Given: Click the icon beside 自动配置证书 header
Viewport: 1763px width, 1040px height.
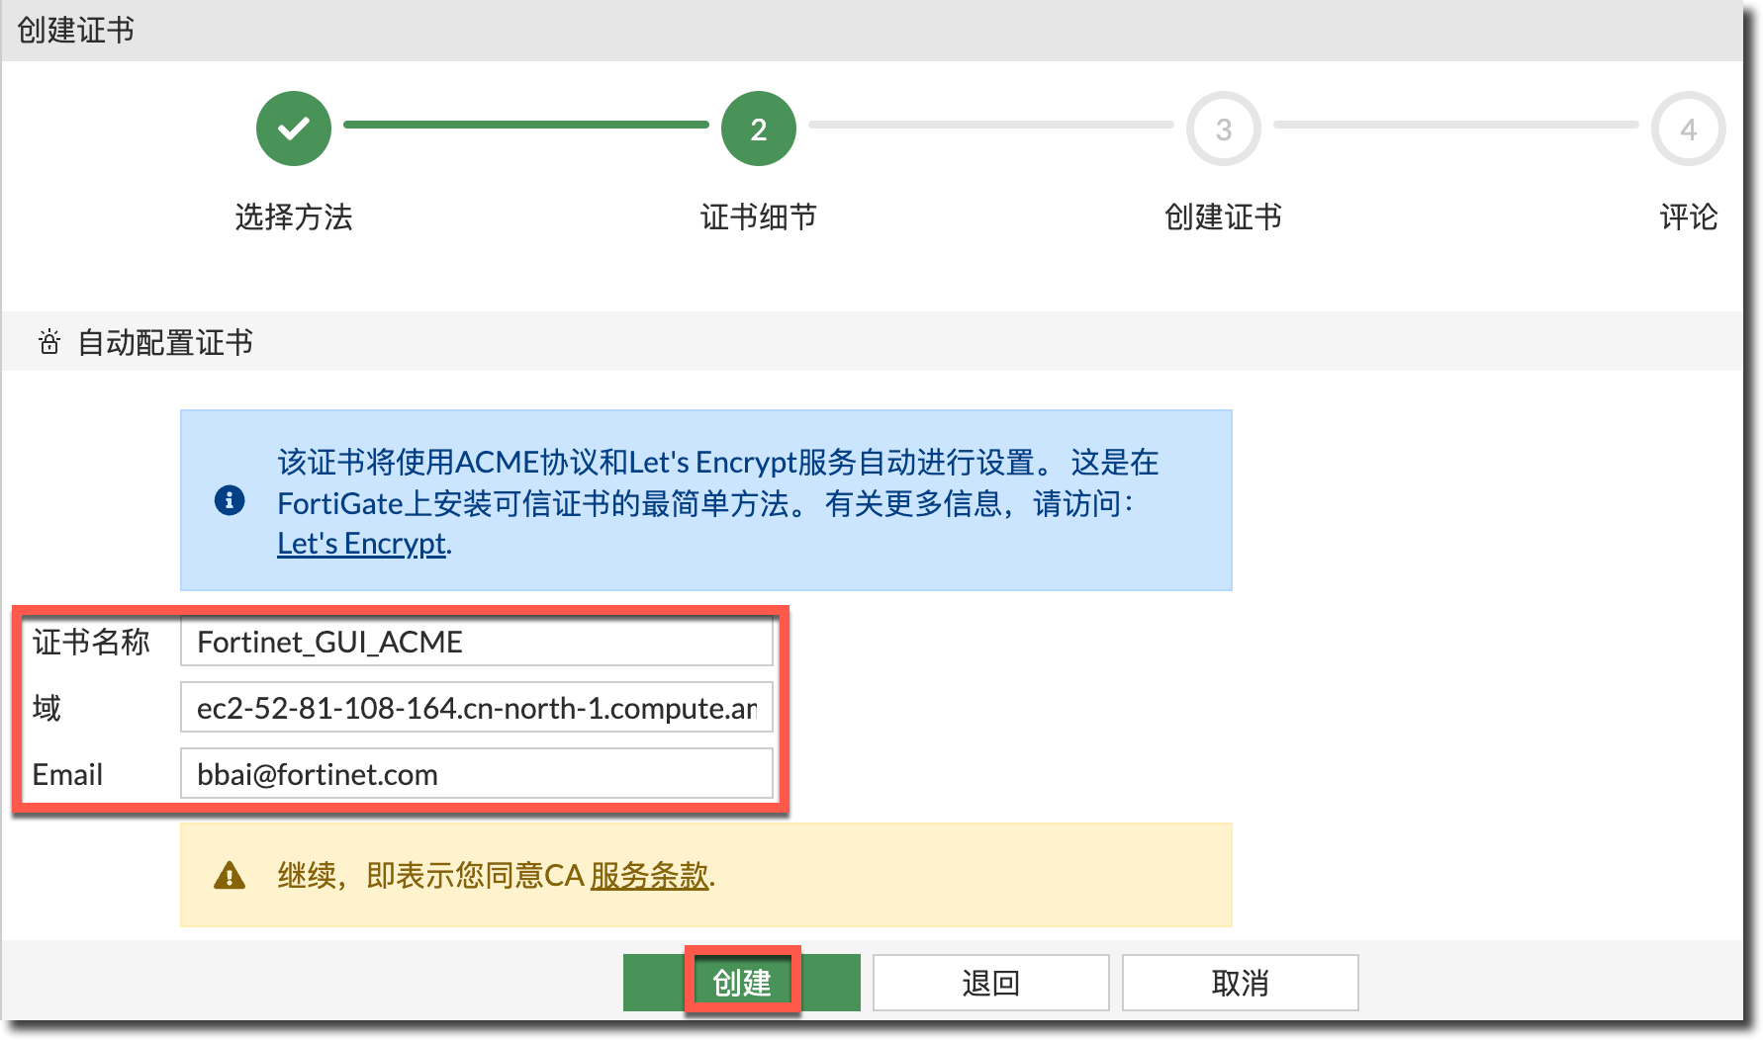Looking at the screenshot, I should [49, 343].
